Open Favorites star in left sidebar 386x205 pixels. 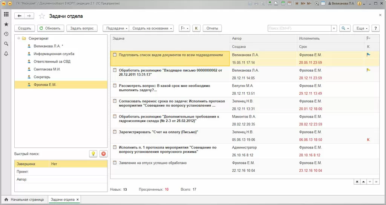pos(6,24)
